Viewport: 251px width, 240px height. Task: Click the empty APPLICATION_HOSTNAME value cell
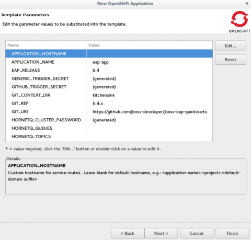(150, 54)
